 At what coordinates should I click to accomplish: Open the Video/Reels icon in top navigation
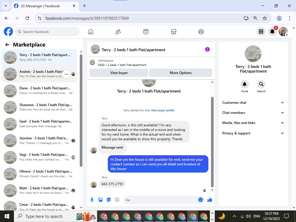[146, 32]
